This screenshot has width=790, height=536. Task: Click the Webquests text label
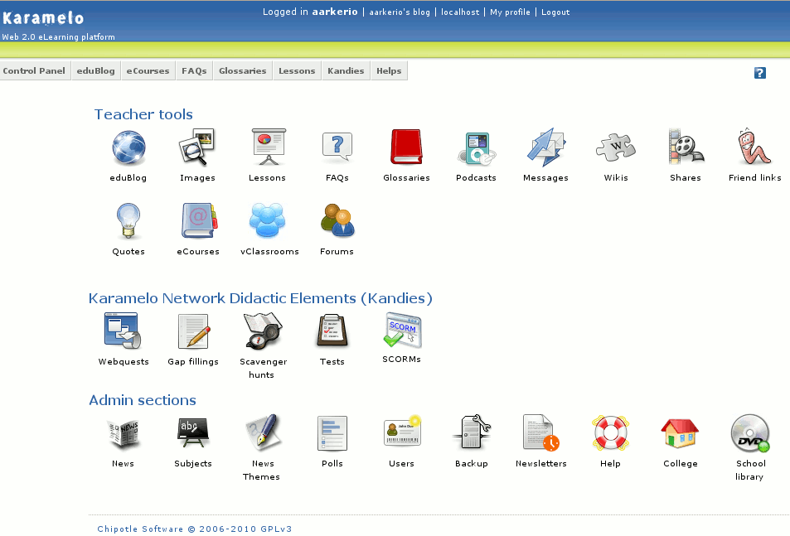click(x=124, y=362)
